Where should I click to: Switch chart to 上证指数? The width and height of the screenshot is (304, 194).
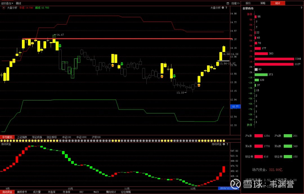click(22, 137)
